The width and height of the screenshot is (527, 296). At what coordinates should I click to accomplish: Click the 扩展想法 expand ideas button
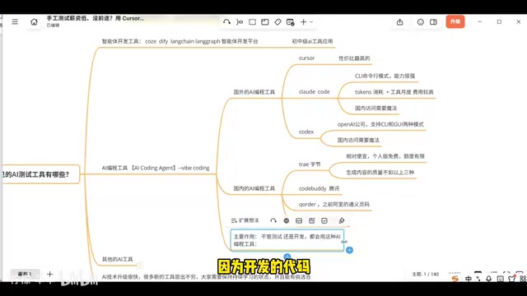pyautogui.click(x=245, y=220)
